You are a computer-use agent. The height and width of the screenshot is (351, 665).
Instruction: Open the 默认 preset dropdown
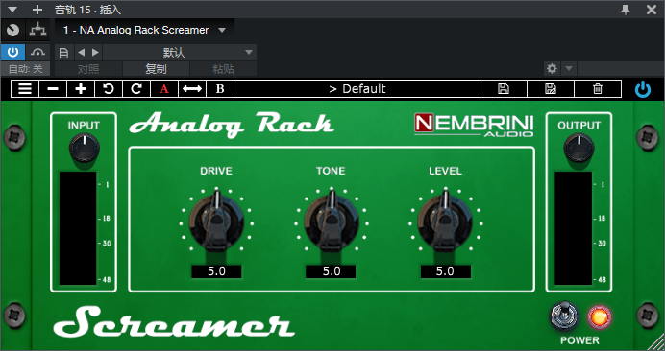pyautogui.click(x=180, y=53)
